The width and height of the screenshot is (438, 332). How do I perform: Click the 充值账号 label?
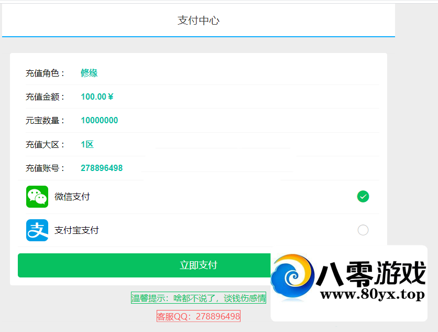[45, 168]
